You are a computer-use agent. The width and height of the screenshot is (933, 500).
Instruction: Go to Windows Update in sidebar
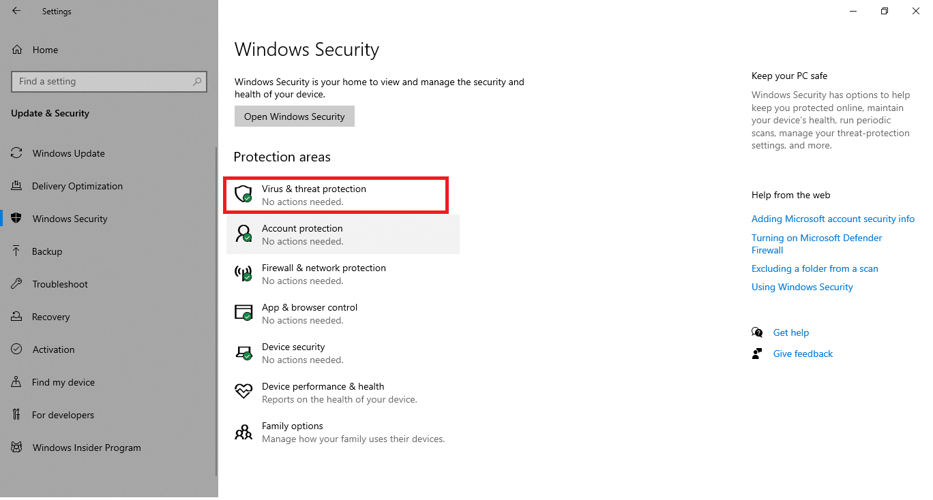click(x=68, y=153)
